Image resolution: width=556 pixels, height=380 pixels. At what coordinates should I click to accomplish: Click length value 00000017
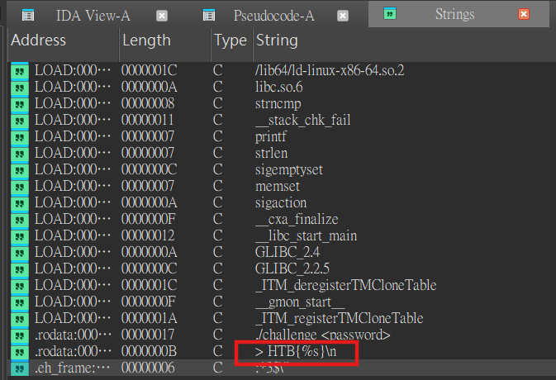pyautogui.click(x=148, y=335)
